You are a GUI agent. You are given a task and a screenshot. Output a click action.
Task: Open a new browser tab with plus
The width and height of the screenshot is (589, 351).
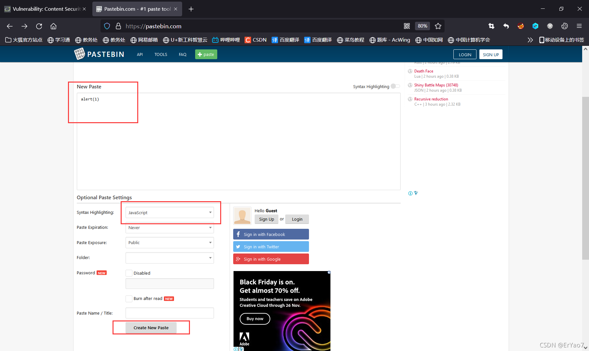pyautogui.click(x=191, y=9)
